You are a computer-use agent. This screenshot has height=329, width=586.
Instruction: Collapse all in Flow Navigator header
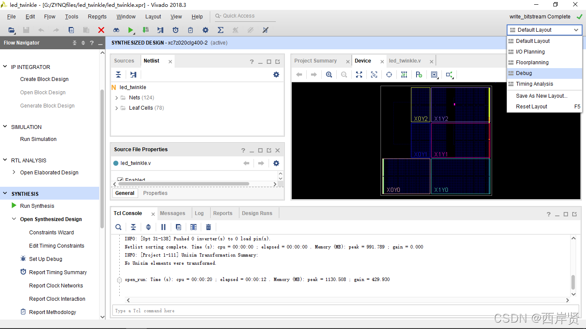(75, 43)
